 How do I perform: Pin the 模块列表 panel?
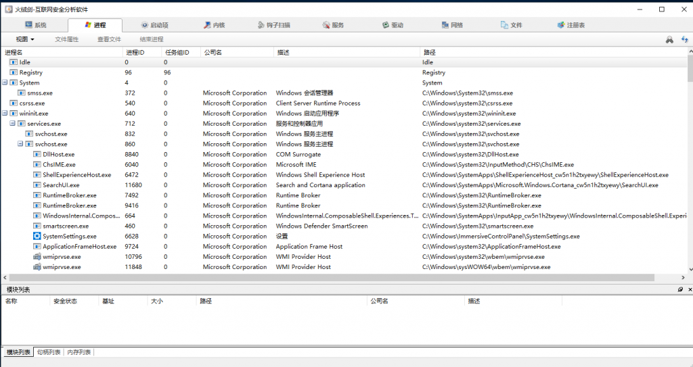coord(680,289)
